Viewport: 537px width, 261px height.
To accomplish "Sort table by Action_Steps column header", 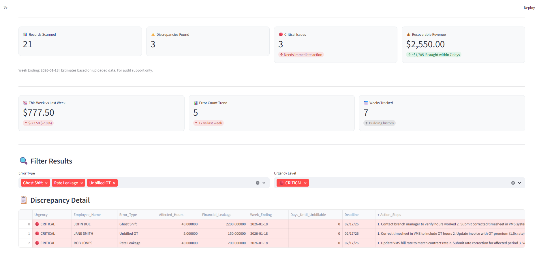I will [390, 215].
